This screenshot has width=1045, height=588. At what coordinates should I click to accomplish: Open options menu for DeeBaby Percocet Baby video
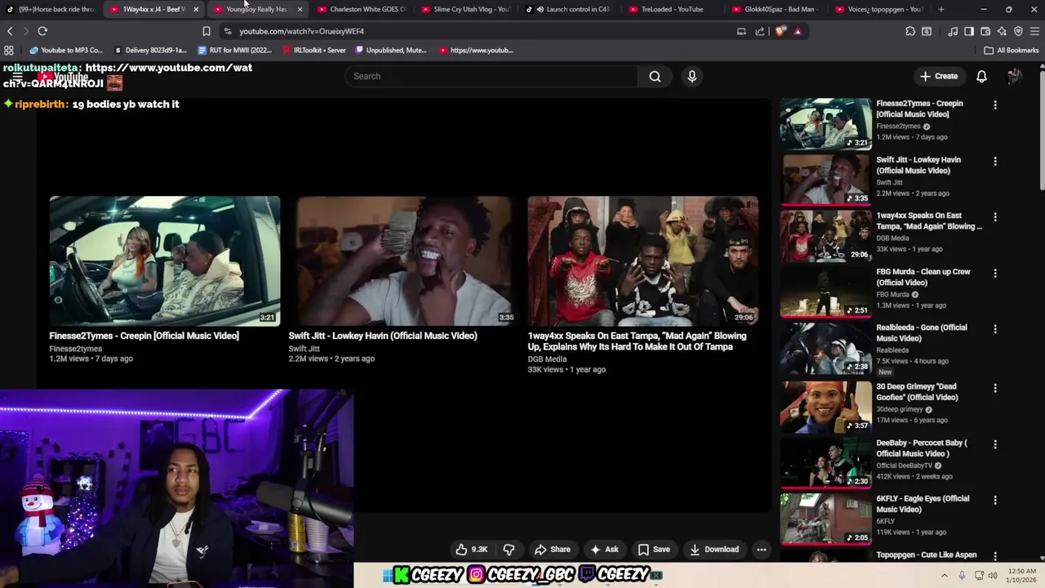click(995, 444)
